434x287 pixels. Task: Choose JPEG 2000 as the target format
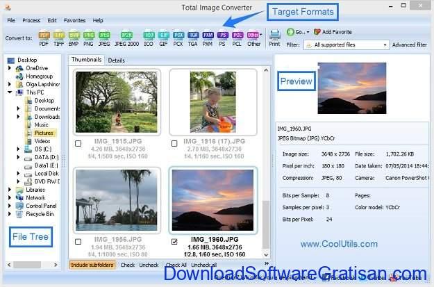[x=127, y=38]
